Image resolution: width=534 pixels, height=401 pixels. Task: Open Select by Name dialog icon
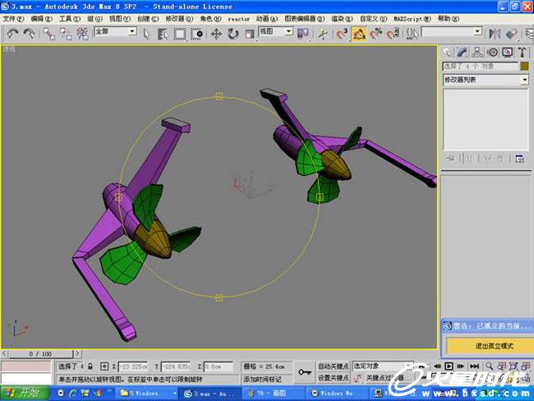163,34
